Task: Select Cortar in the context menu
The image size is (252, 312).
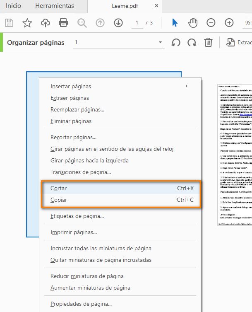Action: tap(120, 188)
